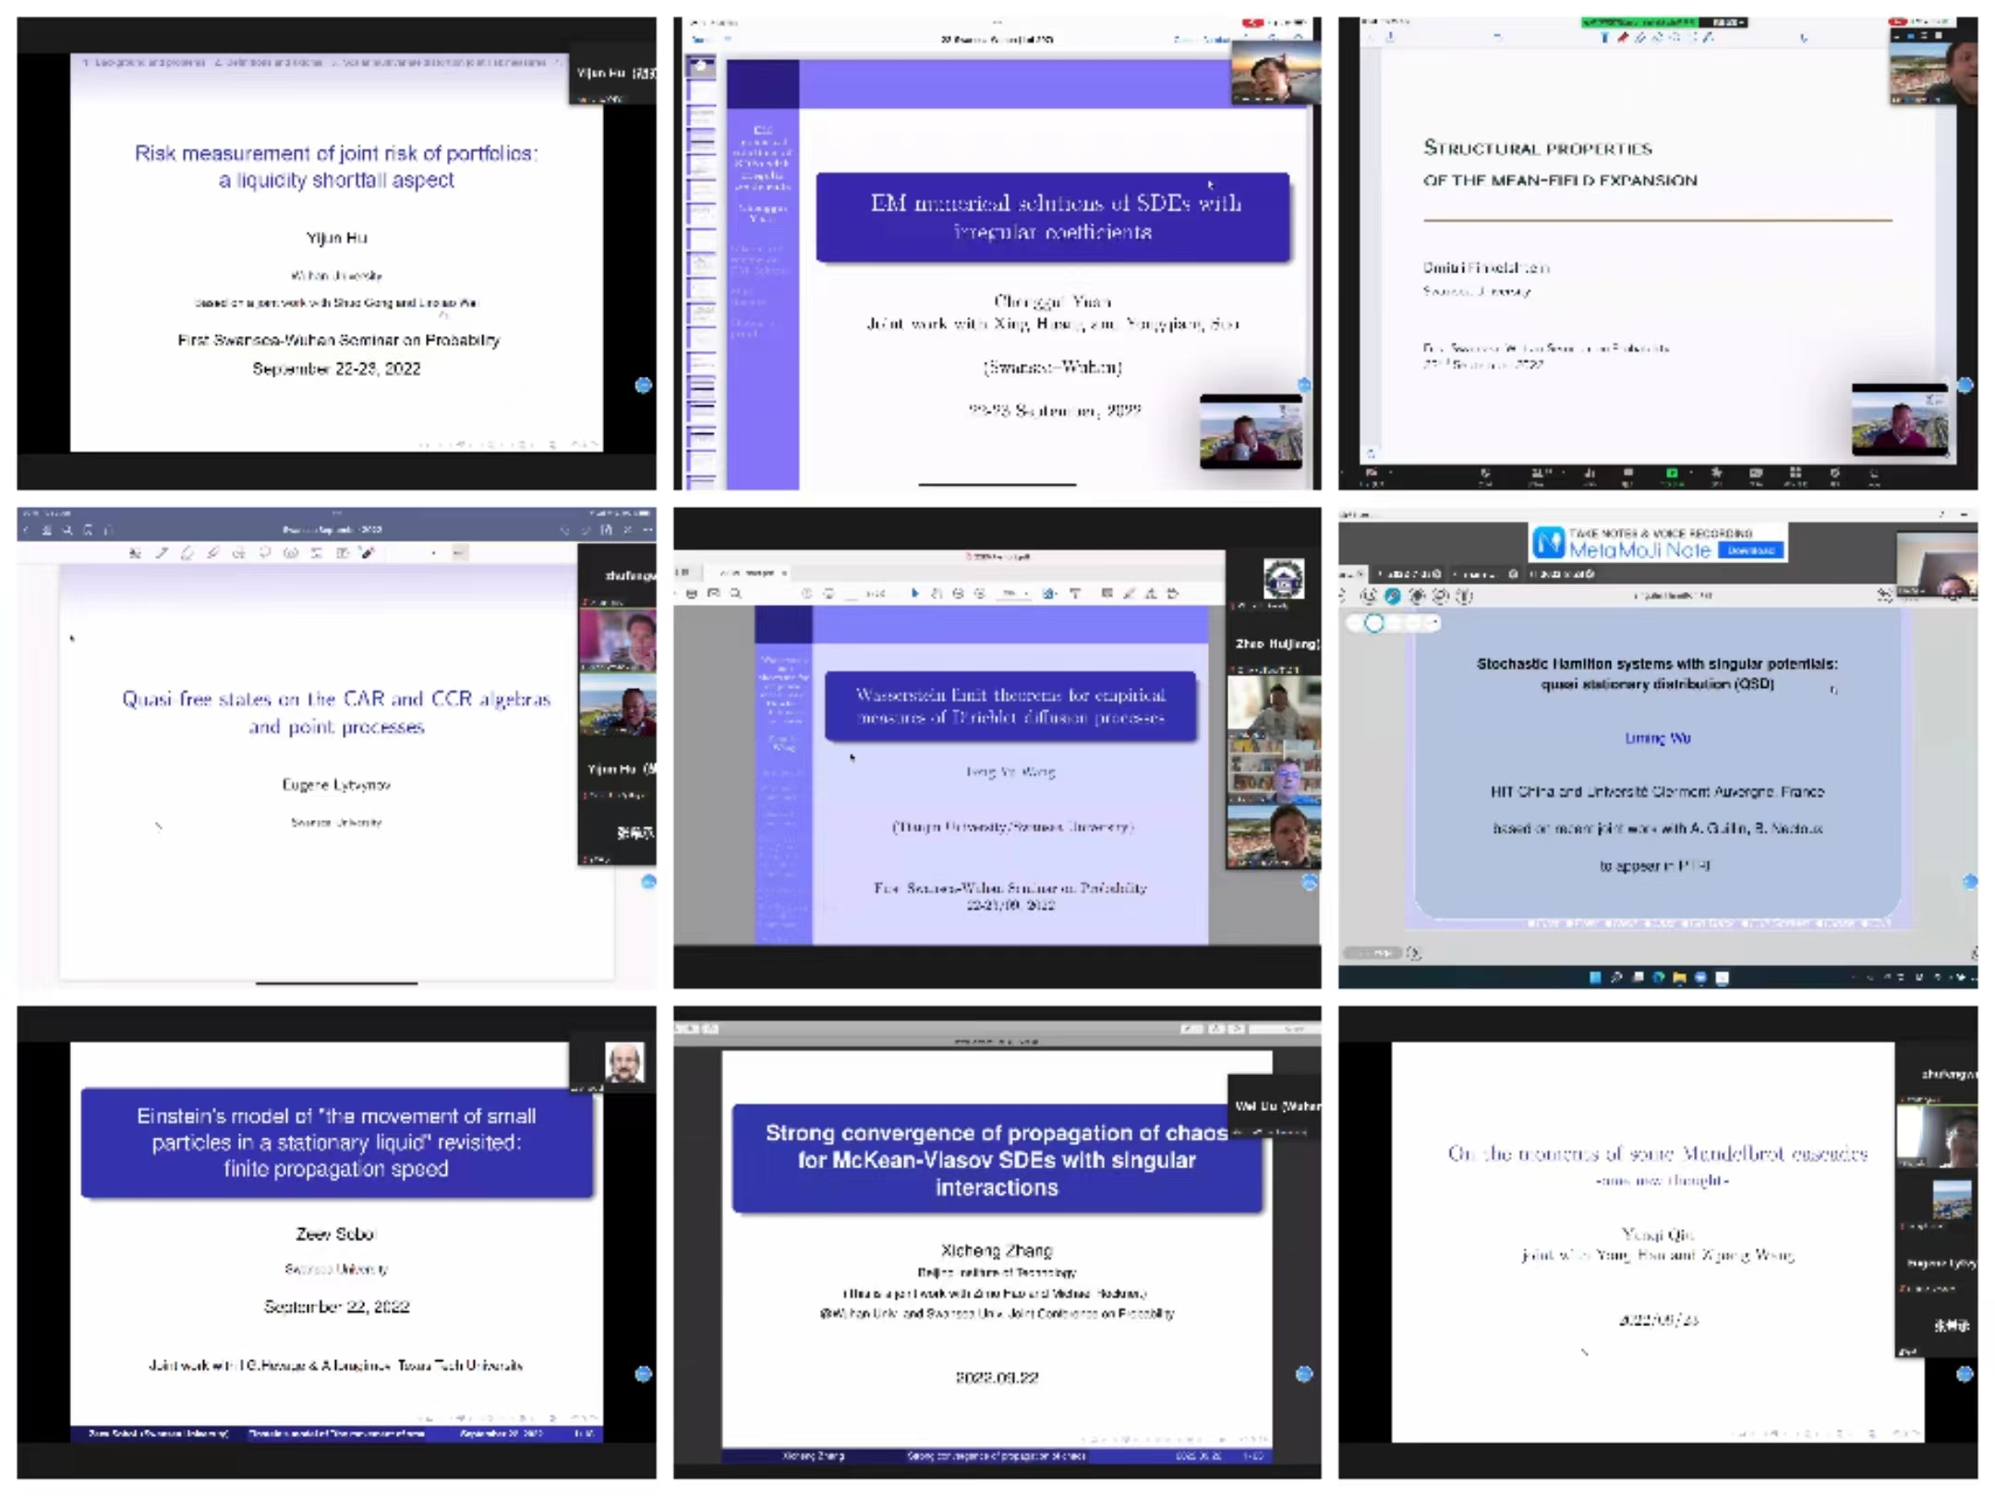The image size is (1995, 1496).
Task: Open File Explorer from the Windows taskbar
Action: [1679, 977]
